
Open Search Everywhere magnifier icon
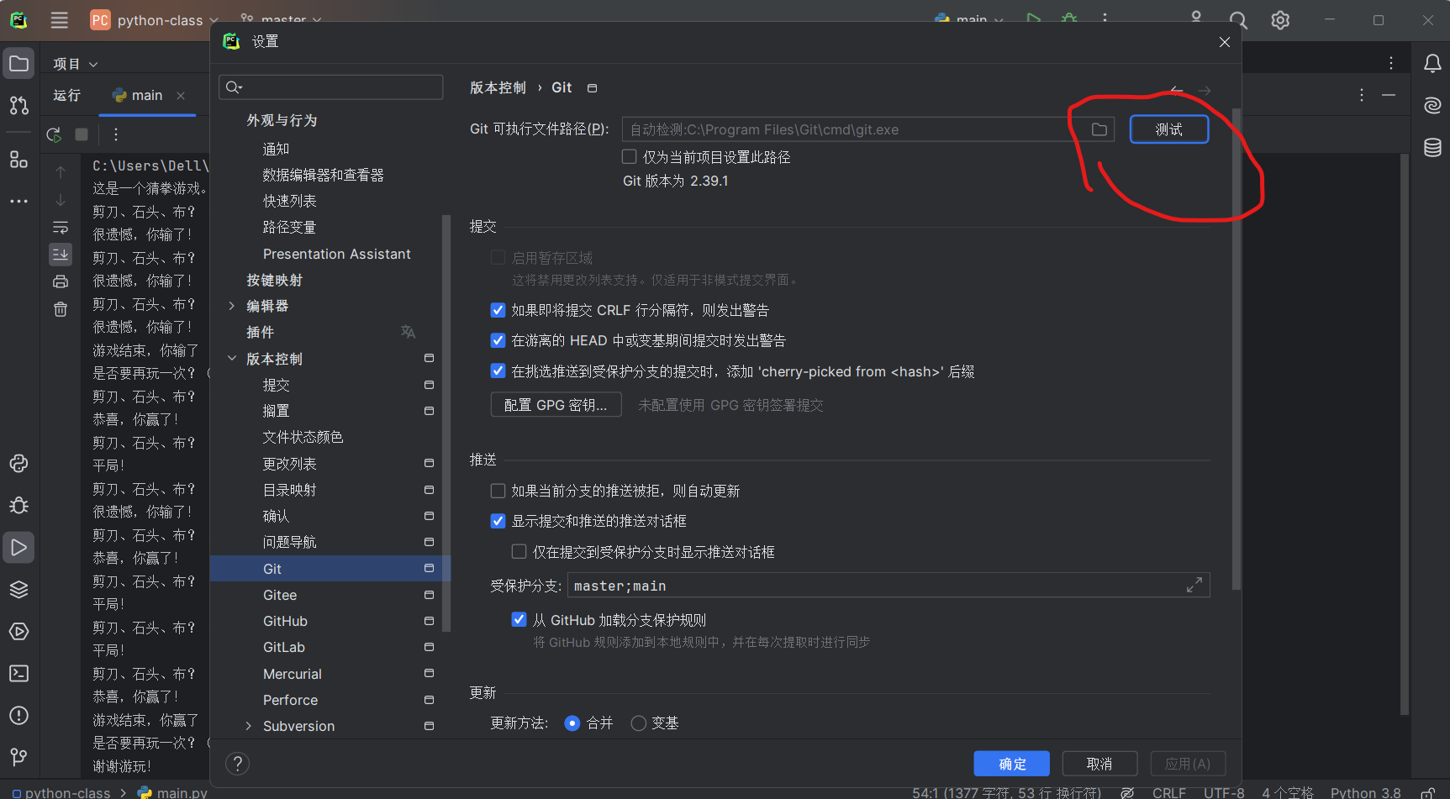(x=1238, y=20)
